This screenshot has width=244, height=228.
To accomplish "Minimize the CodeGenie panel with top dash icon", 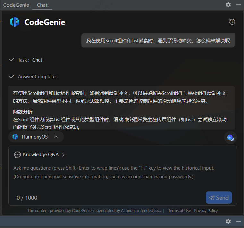I will click(x=239, y=5).
